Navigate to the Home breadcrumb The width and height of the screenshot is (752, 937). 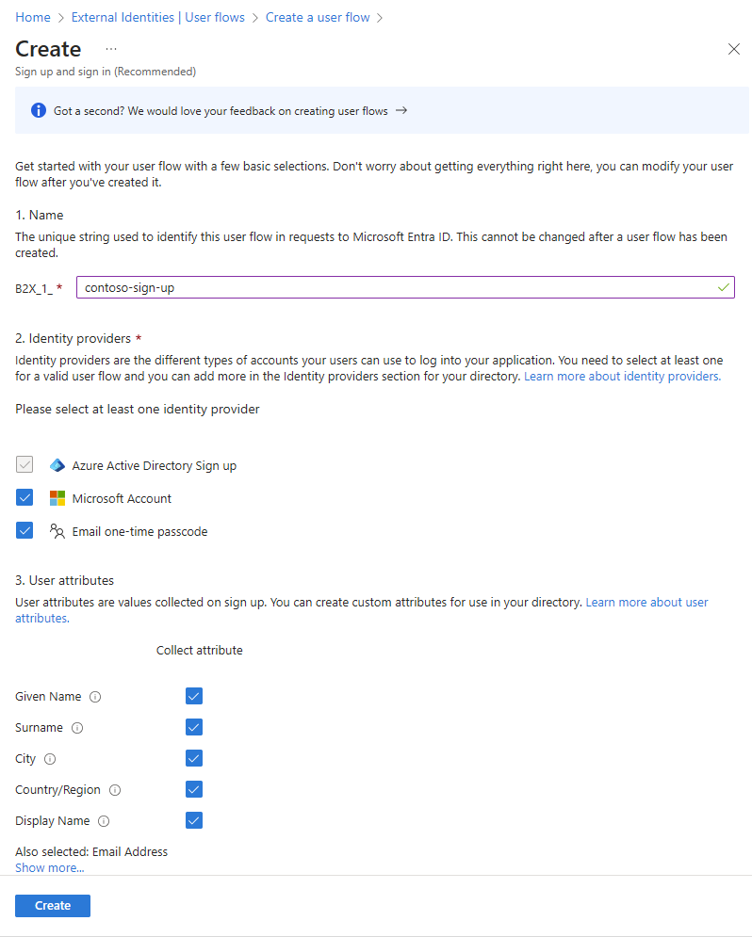point(32,17)
